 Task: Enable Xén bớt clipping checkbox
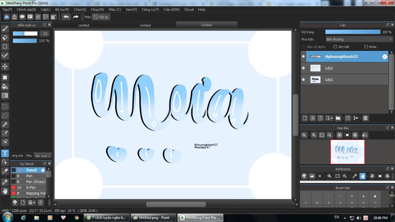click(335, 47)
